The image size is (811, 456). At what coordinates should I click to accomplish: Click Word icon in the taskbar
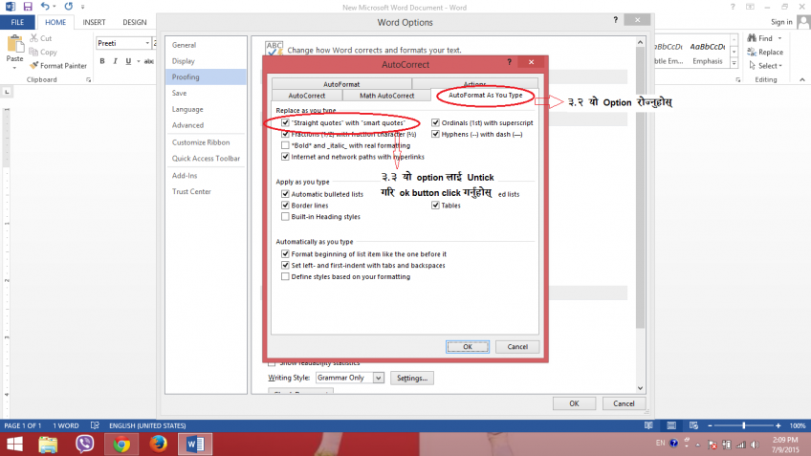195,445
